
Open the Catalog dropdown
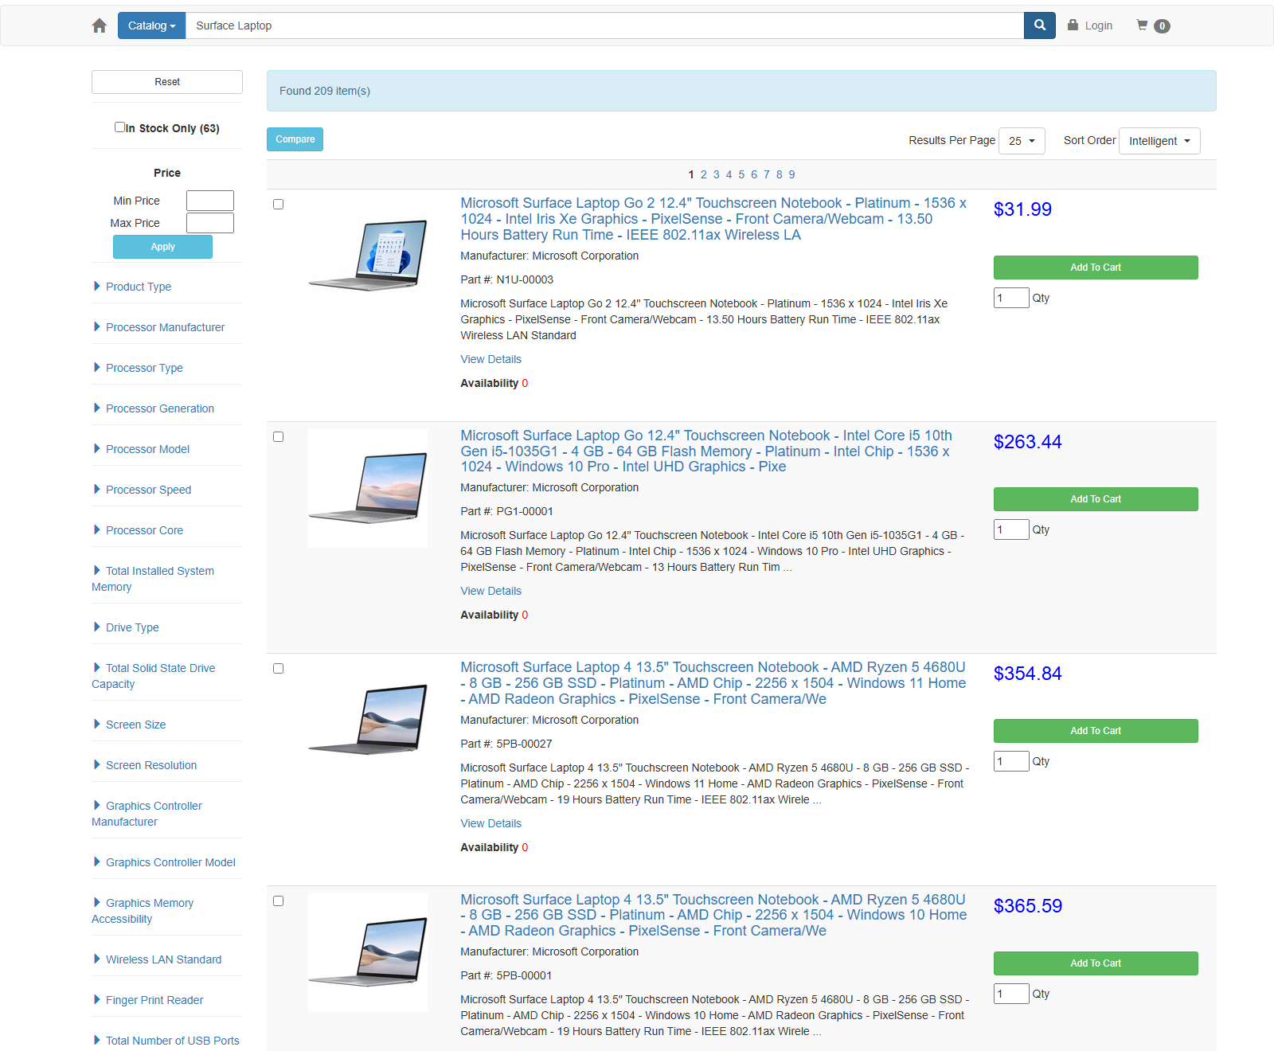(x=151, y=25)
